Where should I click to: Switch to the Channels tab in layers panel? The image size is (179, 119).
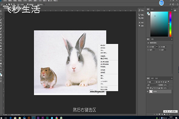click(x=152, y=78)
